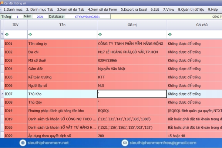Open the 7.View menu
222x148 pixels.
pyautogui.click(x=168, y=10)
